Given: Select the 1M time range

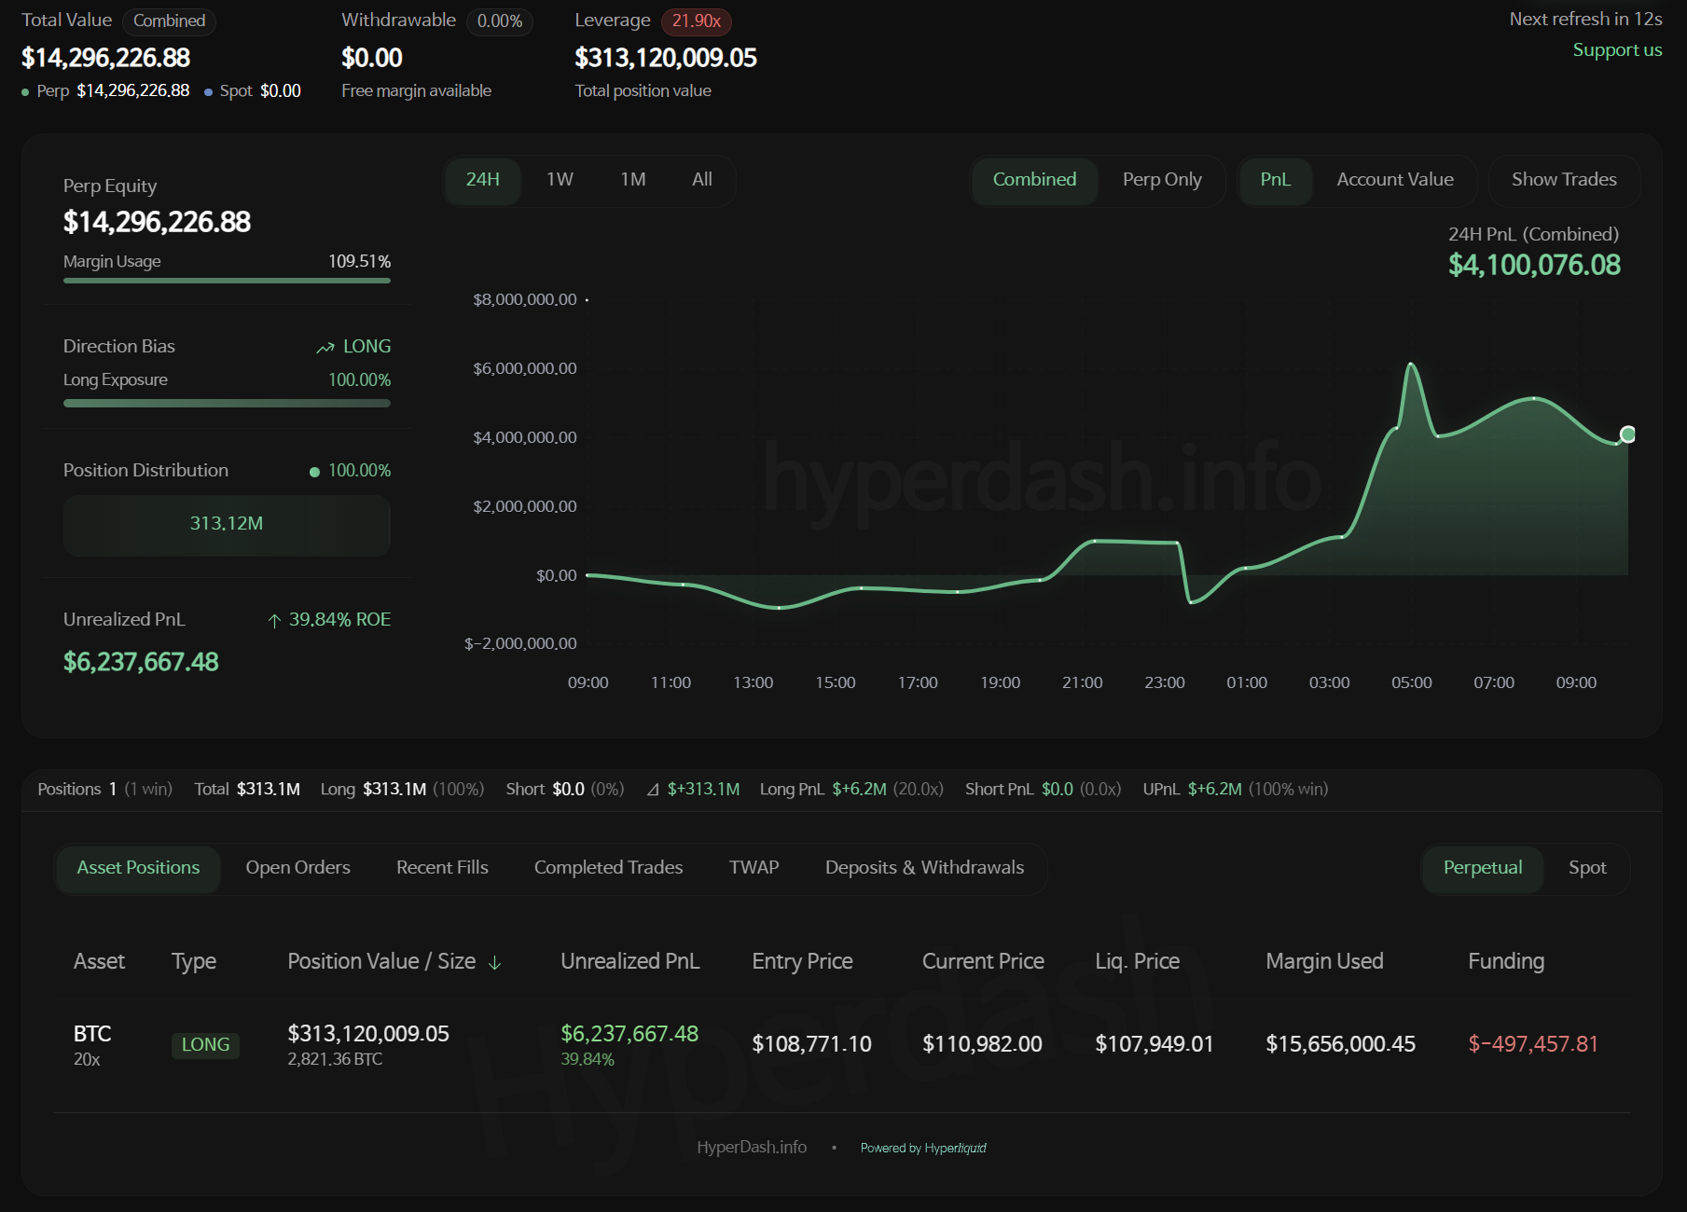Looking at the screenshot, I should pyautogui.click(x=632, y=180).
